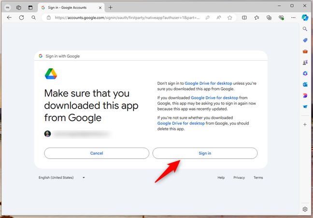The width and height of the screenshot is (313, 218).
Task: View site information lock icon
Action: (48, 17)
